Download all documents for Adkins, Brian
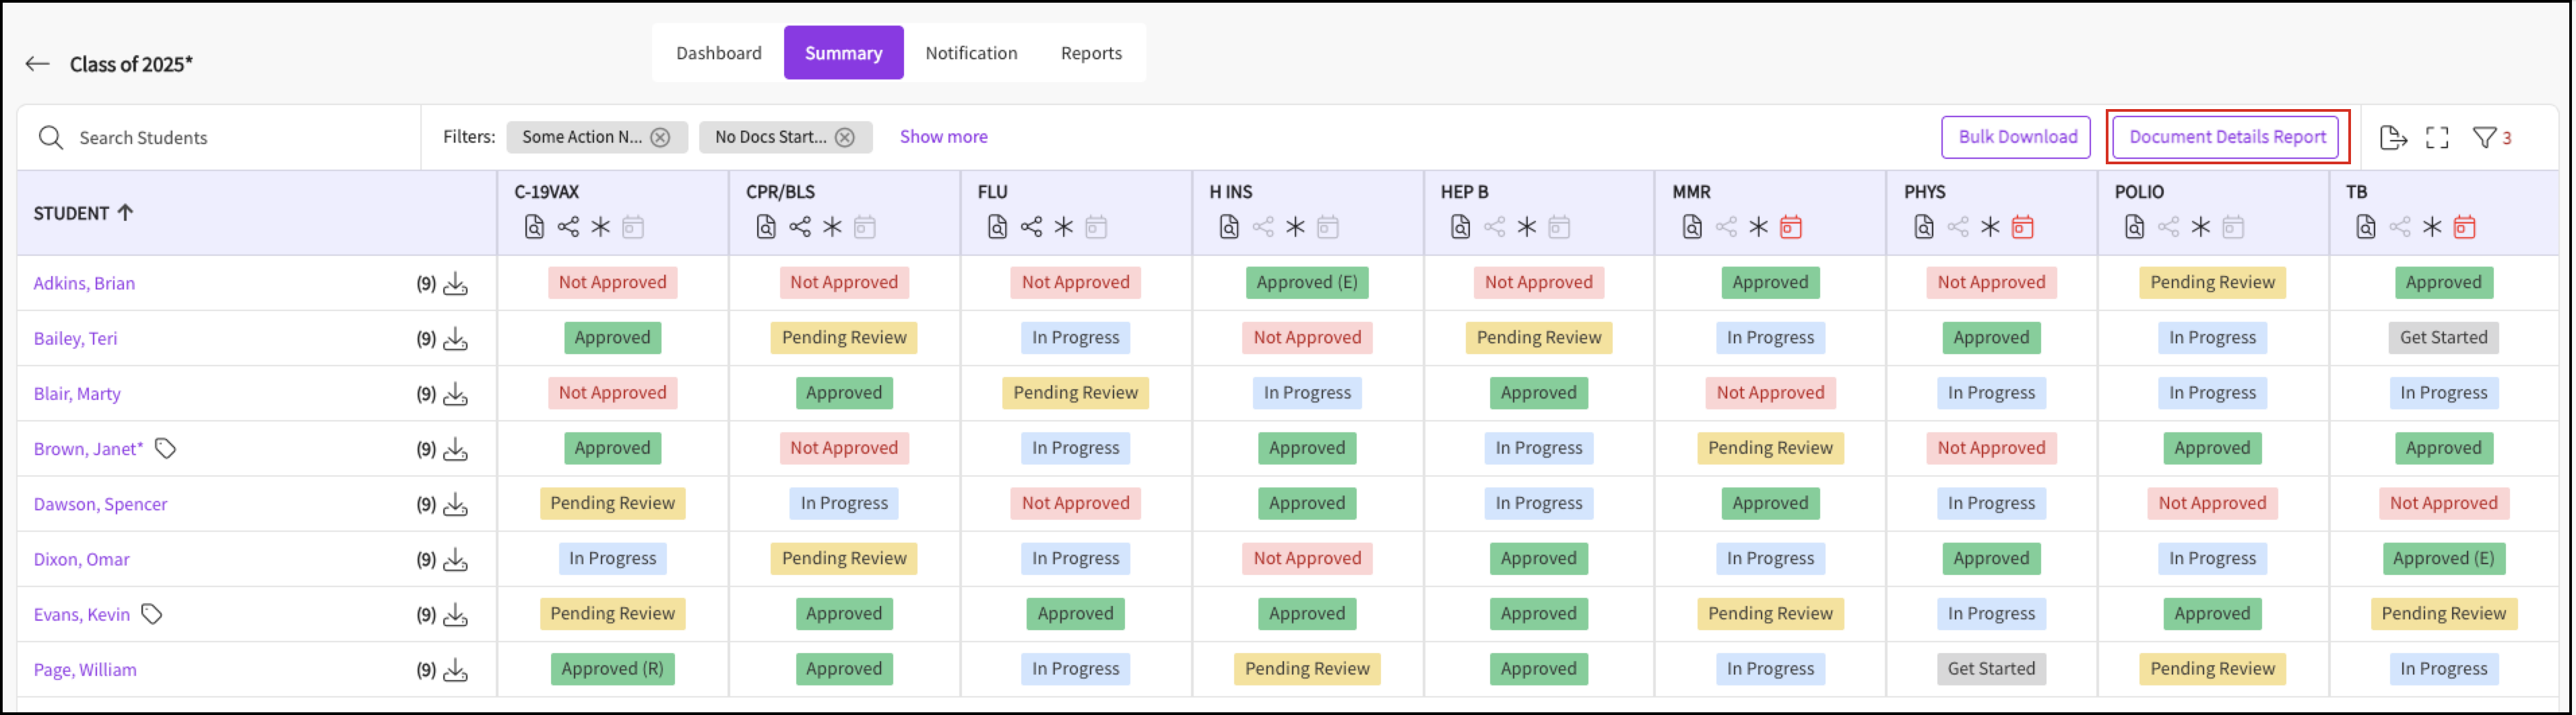2576x715 pixels. 456,284
